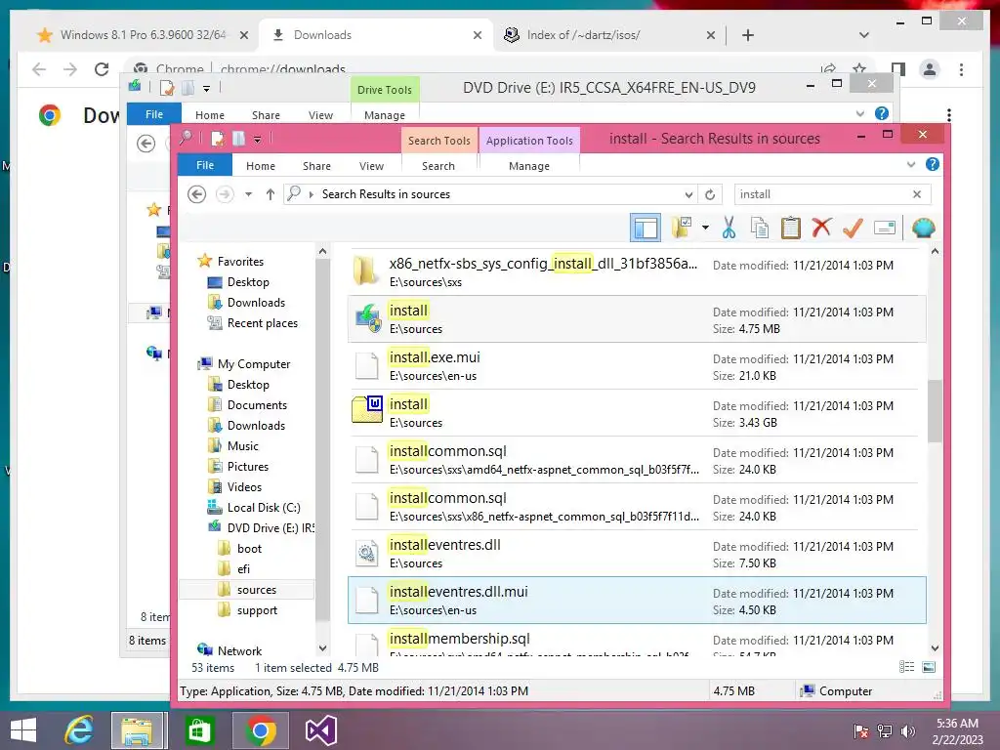Image resolution: width=1000 pixels, height=750 pixels.
Task: Open Recent places in navigation pane
Action: click(x=262, y=322)
